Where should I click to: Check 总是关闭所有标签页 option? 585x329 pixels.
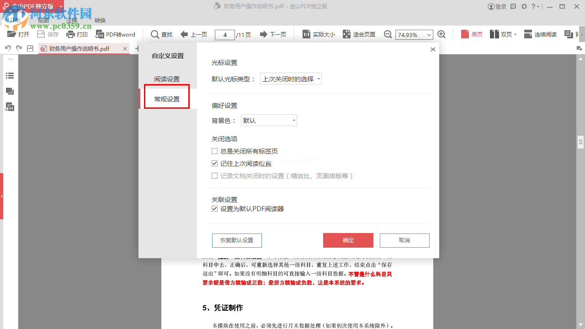tap(214, 151)
